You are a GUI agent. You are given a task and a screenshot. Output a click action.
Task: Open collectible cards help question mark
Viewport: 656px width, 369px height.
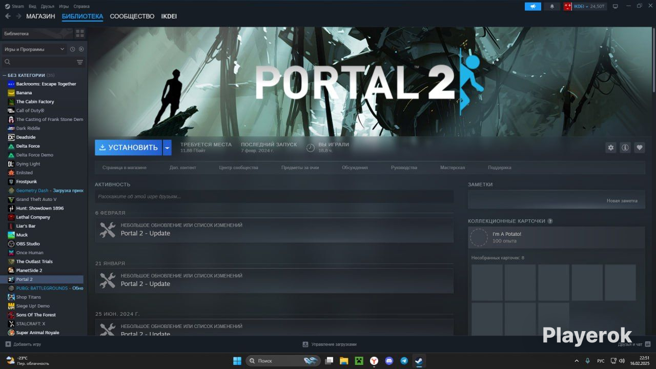(x=550, y=221)
